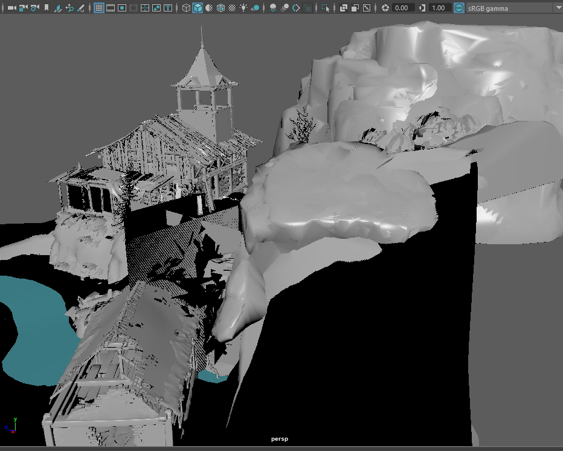Image resolution: width=563 pixels, height=451 pixels.
Task: Enable Textured checkerboard display icon
Action: pos(233,8)
